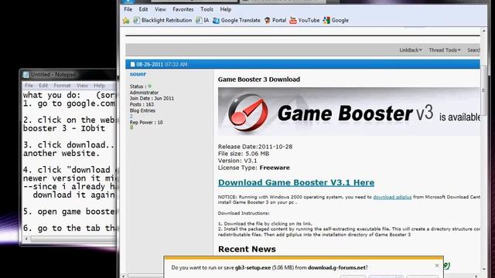The height and width of the screenshot is (278, 495).
Task: Click souer's reputation power icon
Action: [131, 127]
